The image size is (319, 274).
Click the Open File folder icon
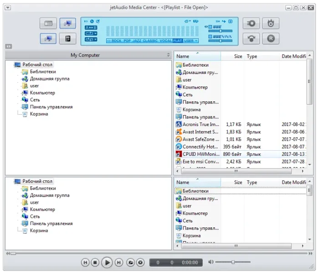tap(130, 262)
